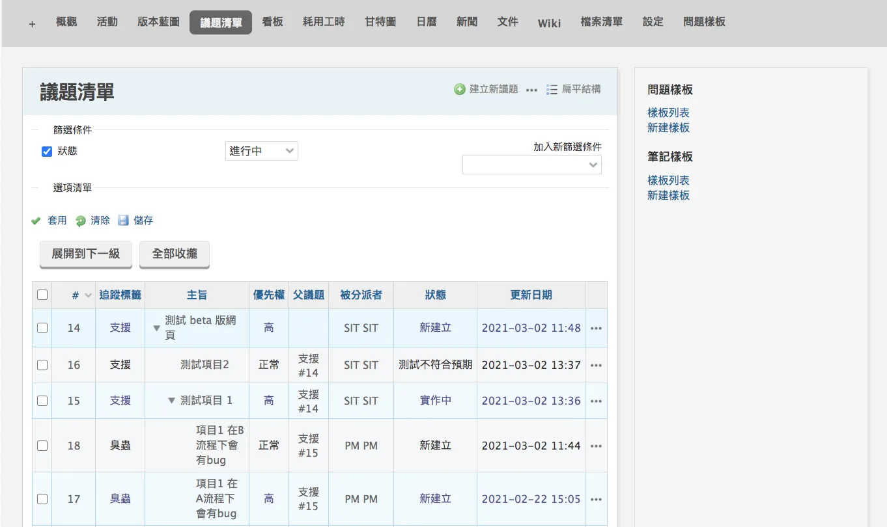
Task: Check the checkbox for issue 17
Action: [x=42, y=499]
